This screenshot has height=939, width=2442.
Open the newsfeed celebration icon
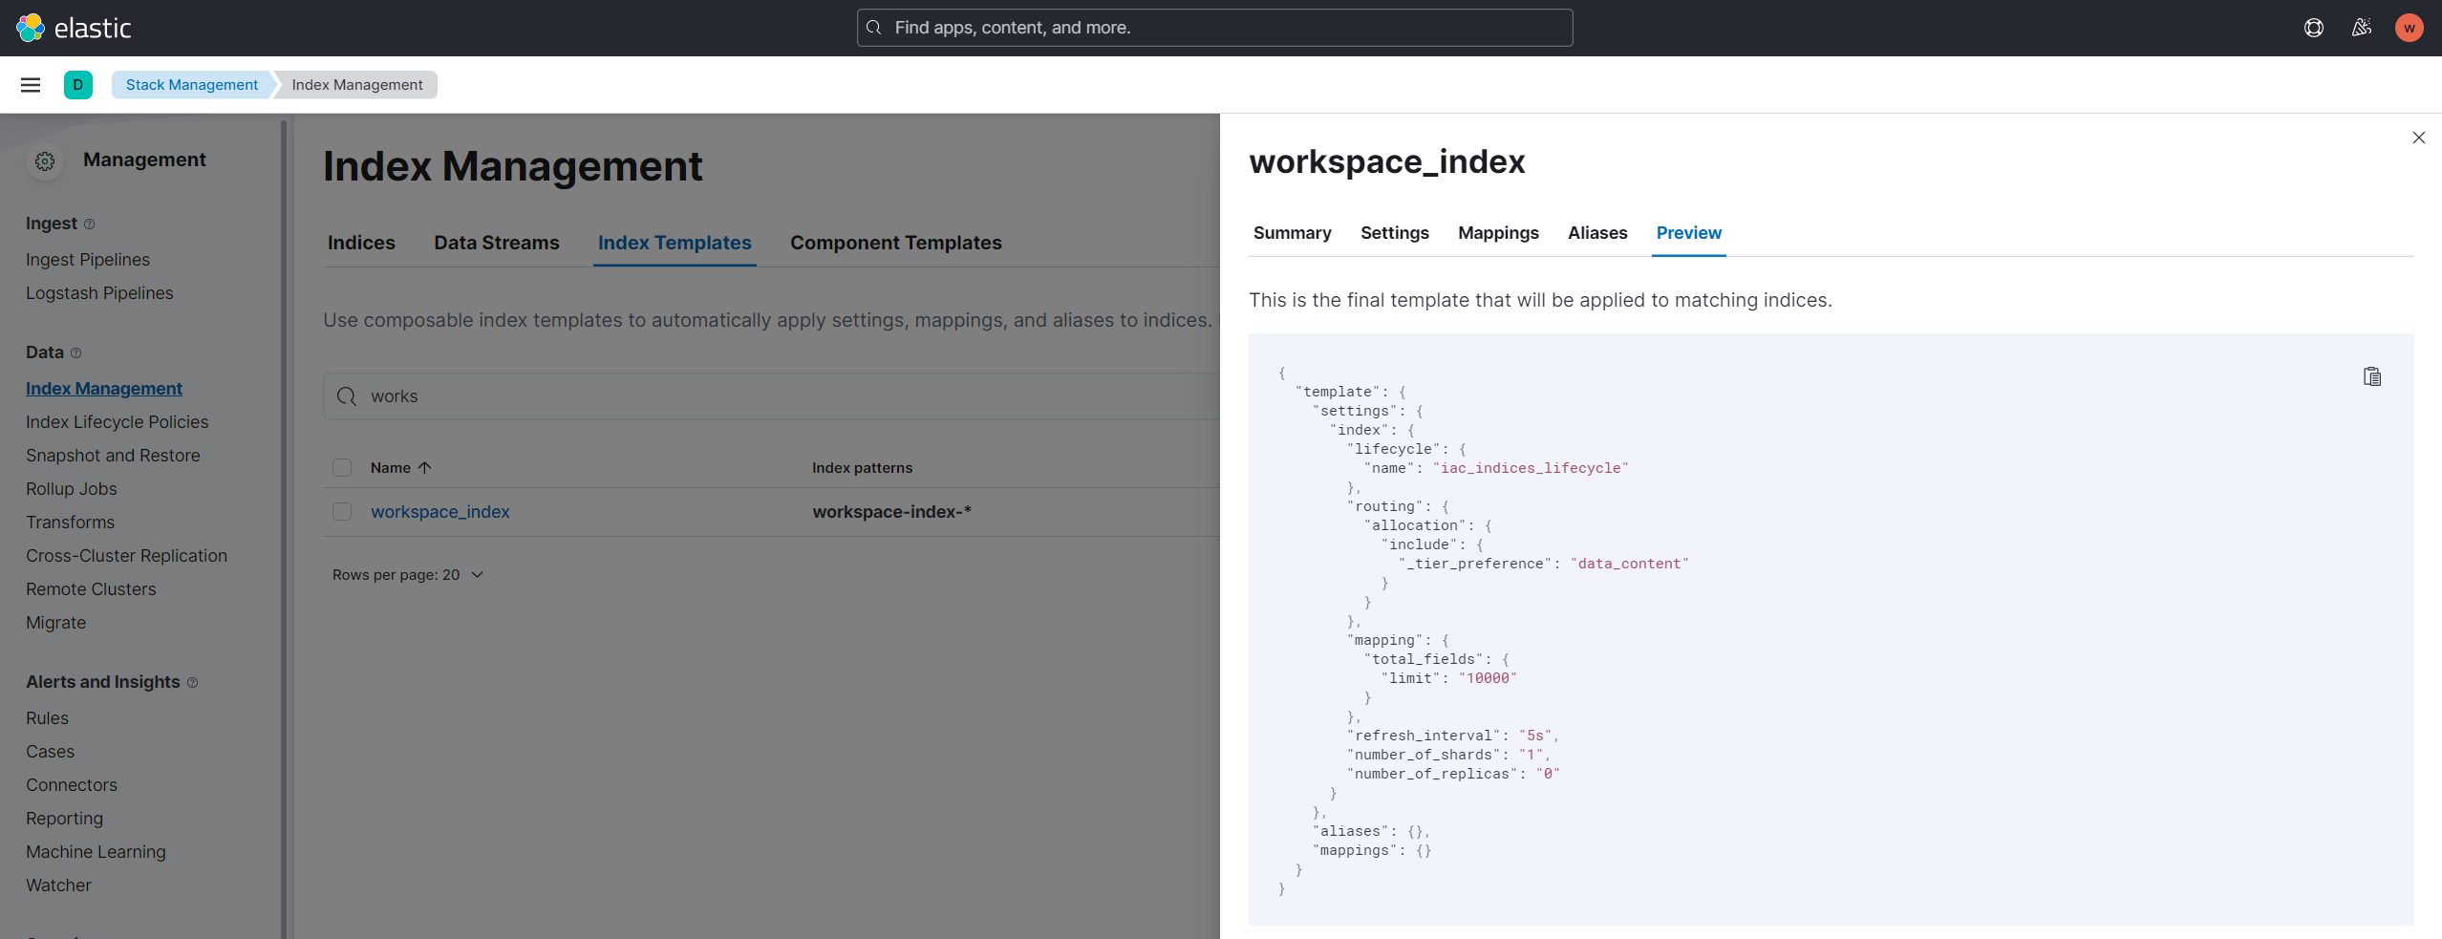click(2362, 28)
